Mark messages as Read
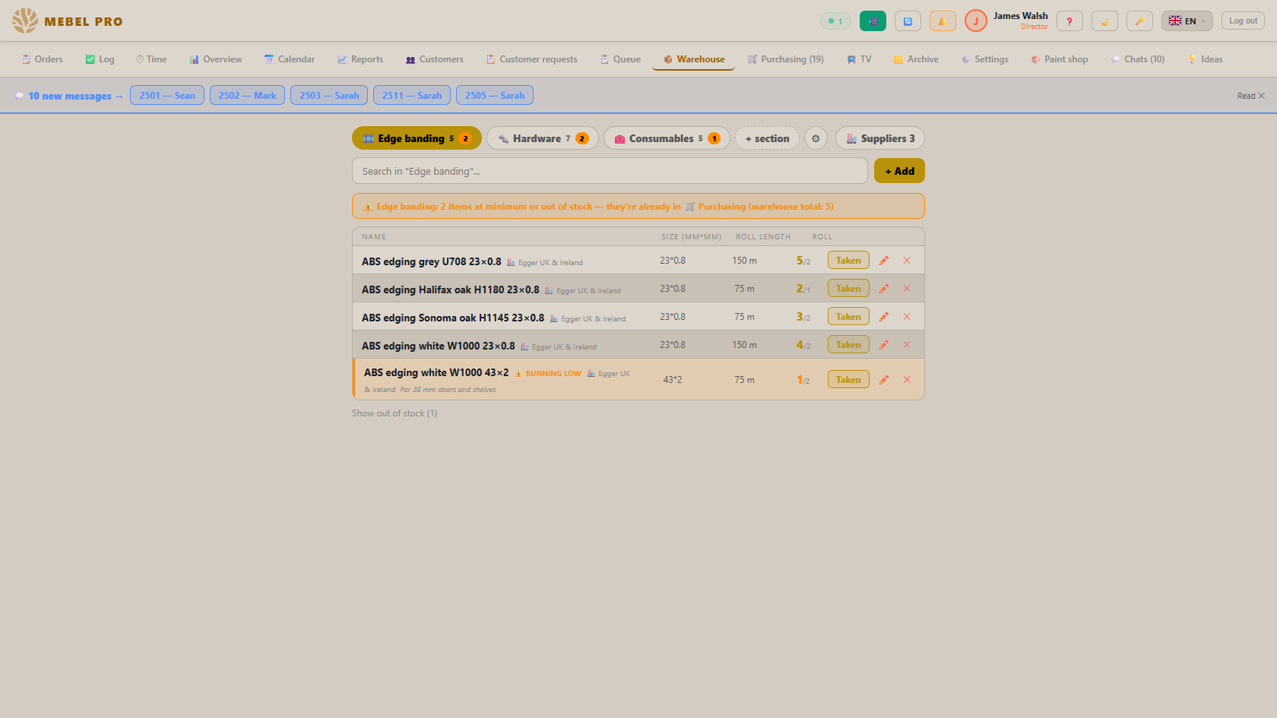1277x718 pixels. coord(1250,96)
